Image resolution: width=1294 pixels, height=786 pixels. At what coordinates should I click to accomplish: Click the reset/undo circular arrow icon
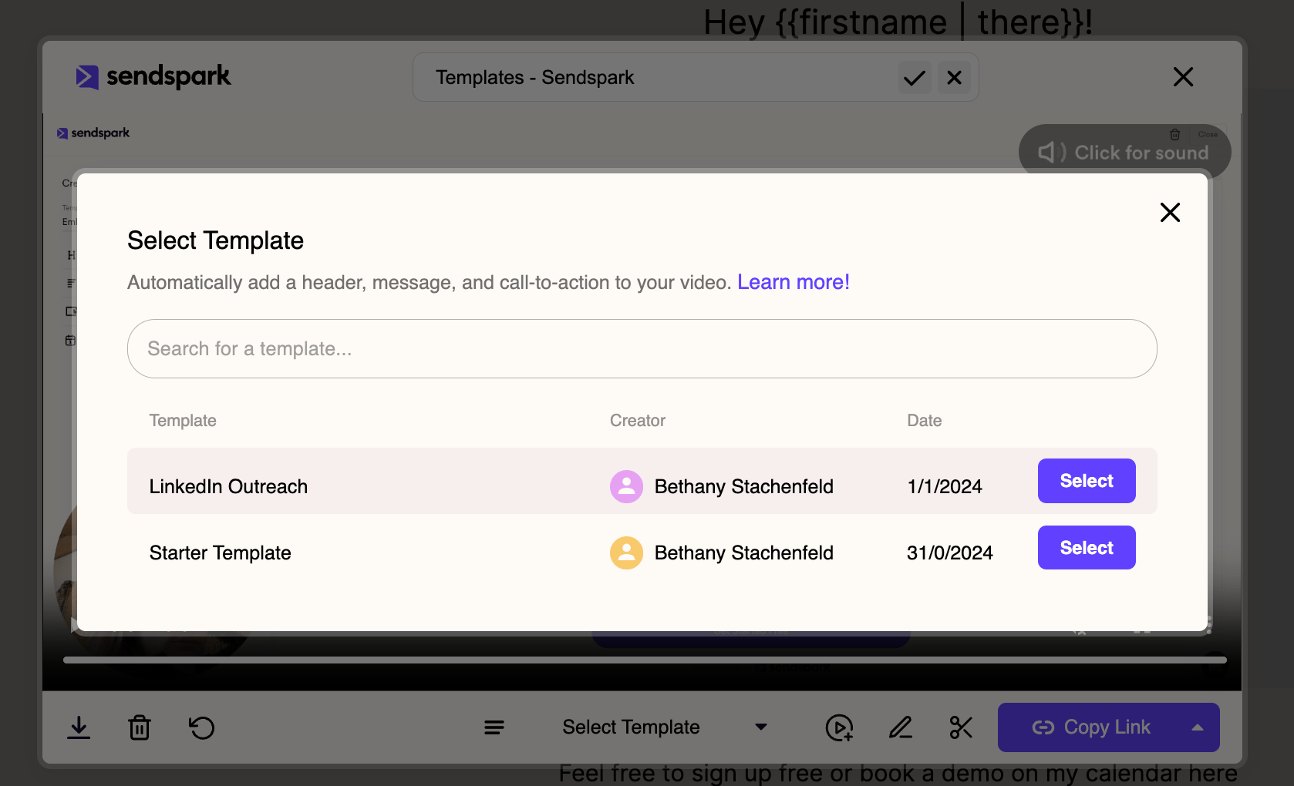pyautogui.click(x=201, y=727)
